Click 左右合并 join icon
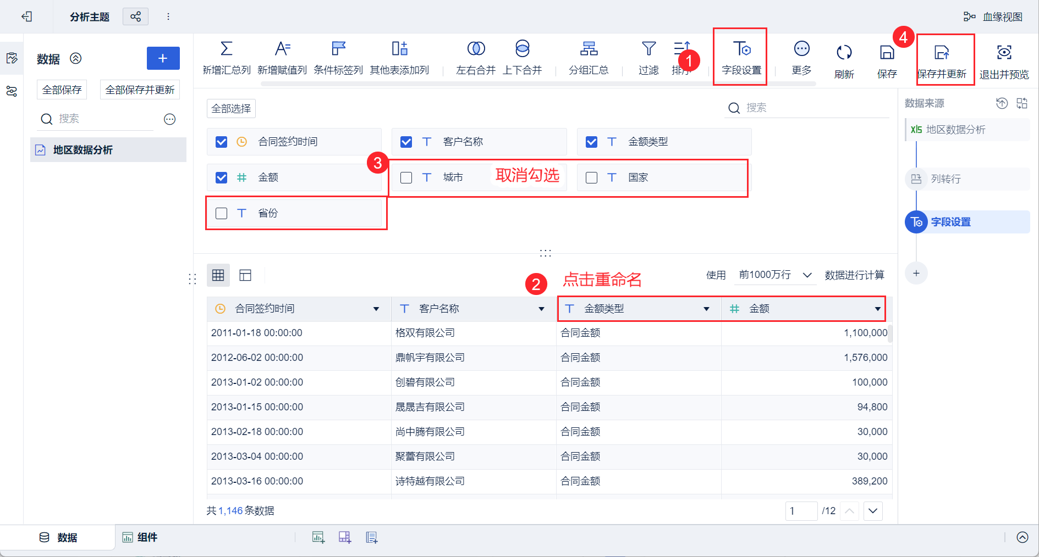The width and height of the screenshot is (1039, 557). coord(476,48)
